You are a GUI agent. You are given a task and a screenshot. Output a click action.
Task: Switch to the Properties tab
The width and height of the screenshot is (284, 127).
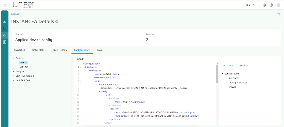pyautogui.click(x=19, y=50)
